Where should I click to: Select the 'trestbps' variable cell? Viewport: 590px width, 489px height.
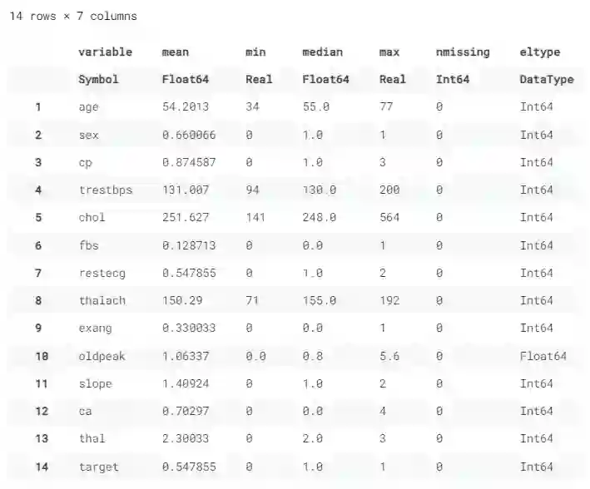click(x=105, y=190)
